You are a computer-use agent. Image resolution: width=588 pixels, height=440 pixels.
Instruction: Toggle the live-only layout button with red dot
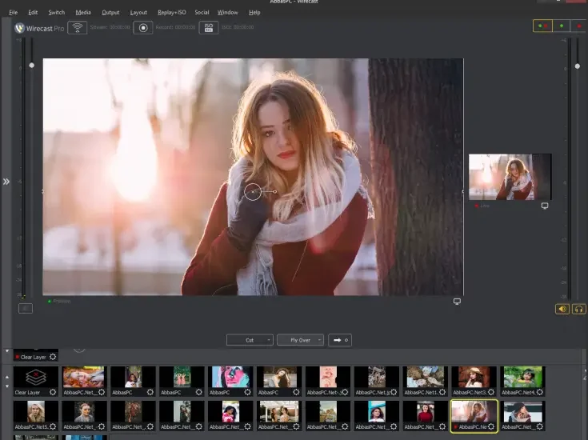[x=579, y=26]
